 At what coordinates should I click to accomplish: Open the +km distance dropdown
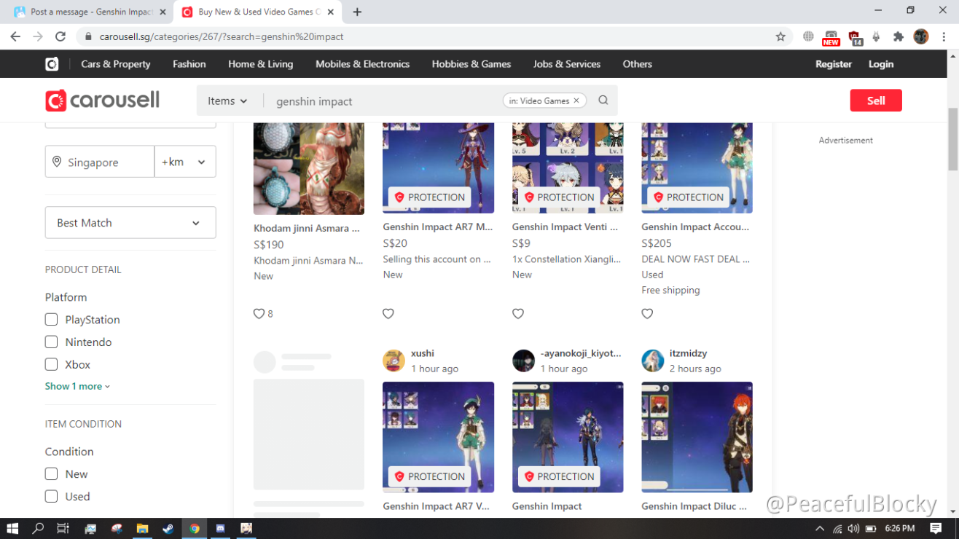click(x=185, y=162)
